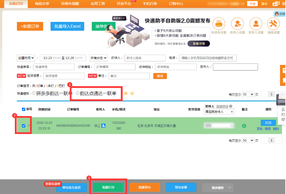
Task: Click the 收件人姓名 input field
Action: (145, 58)
